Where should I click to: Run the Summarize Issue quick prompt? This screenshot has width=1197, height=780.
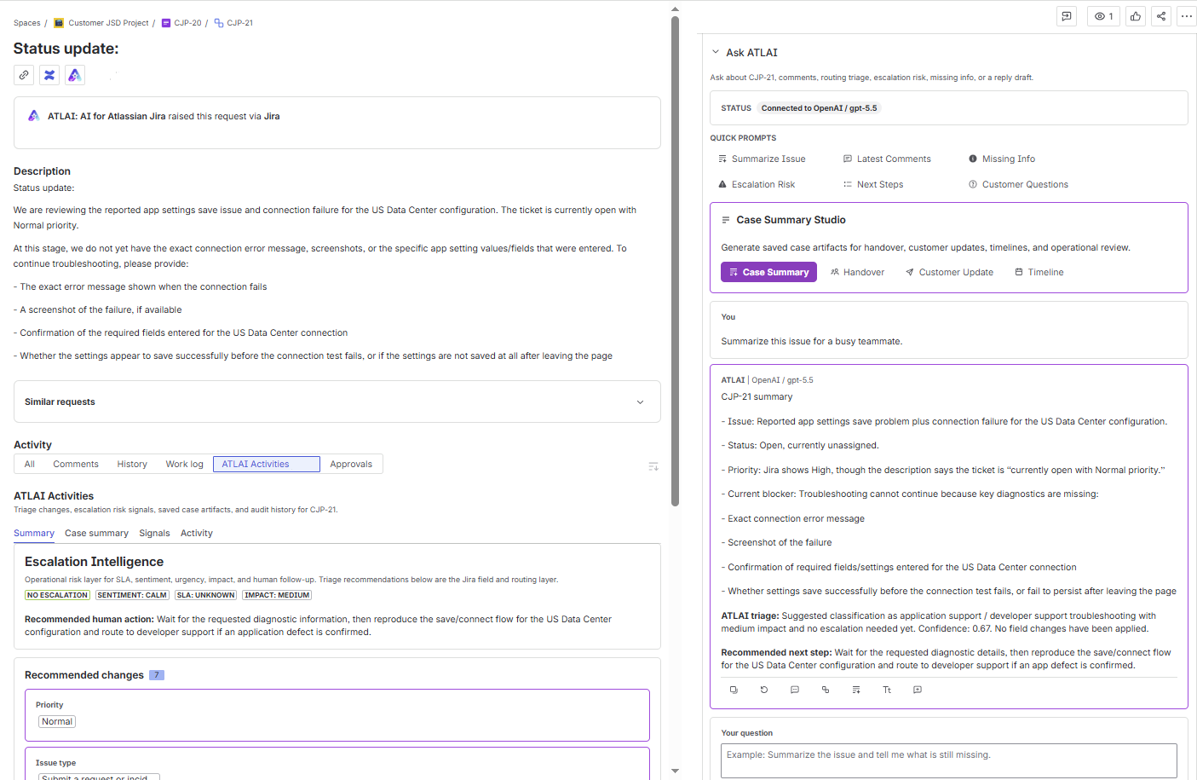(762, 159)
